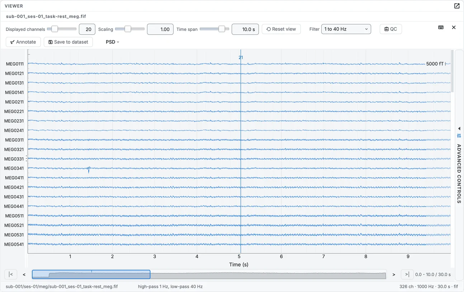Click the status bar file path
464x292 pixels.
62,287
